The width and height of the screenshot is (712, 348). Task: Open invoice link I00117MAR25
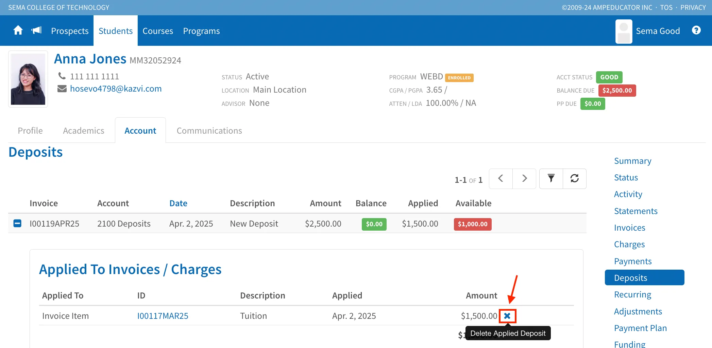click(x=163, y=316)
